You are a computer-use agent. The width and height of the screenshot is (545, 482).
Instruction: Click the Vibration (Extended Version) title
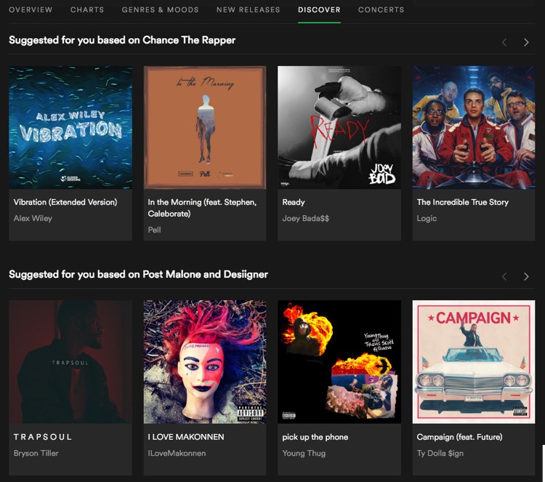[65, 202]
